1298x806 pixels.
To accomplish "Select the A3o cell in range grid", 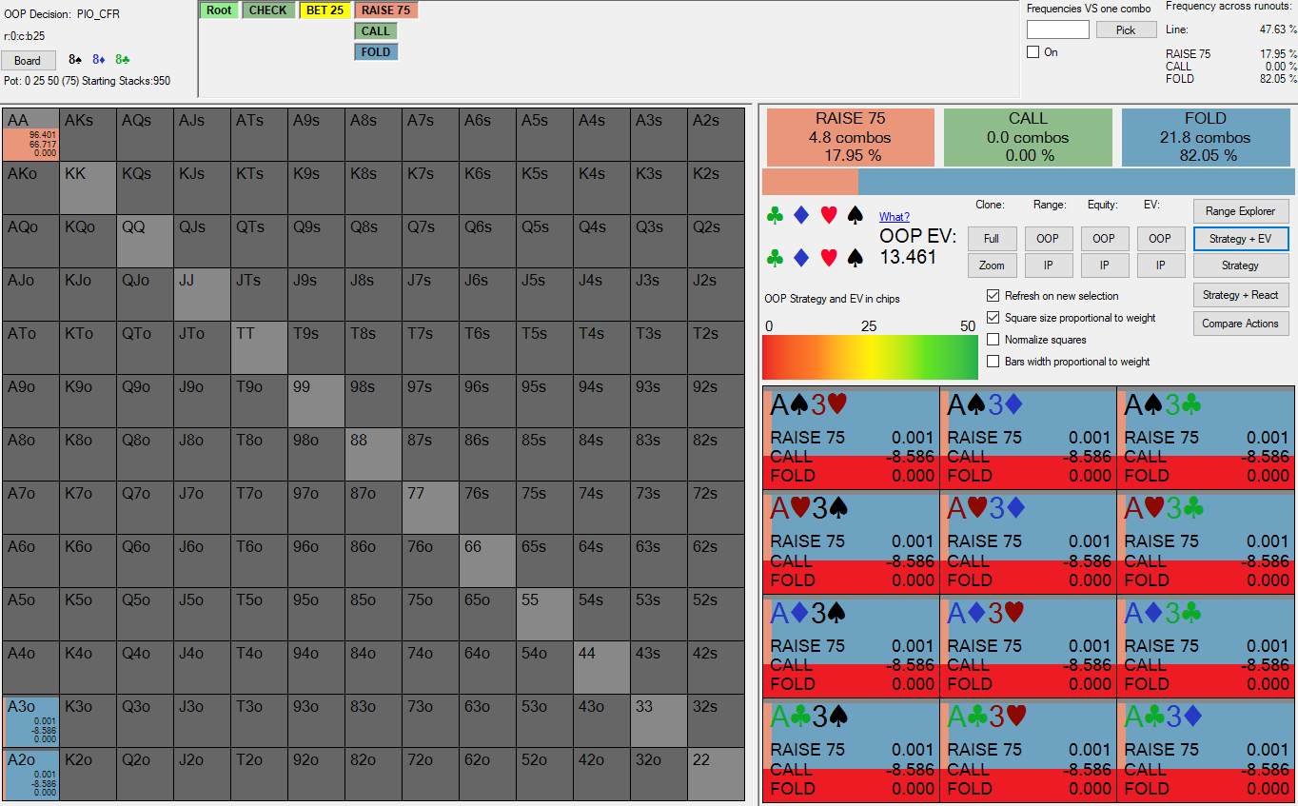I will point(30,720).
